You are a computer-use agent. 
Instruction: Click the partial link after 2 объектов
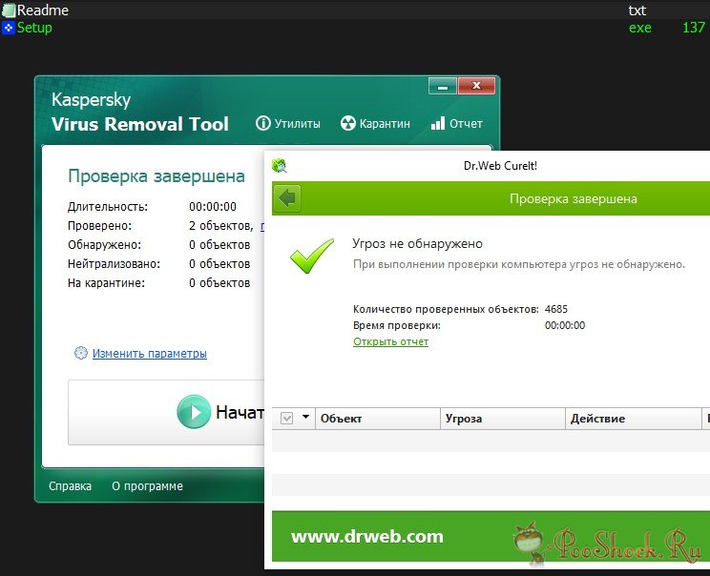coord(261,226)
